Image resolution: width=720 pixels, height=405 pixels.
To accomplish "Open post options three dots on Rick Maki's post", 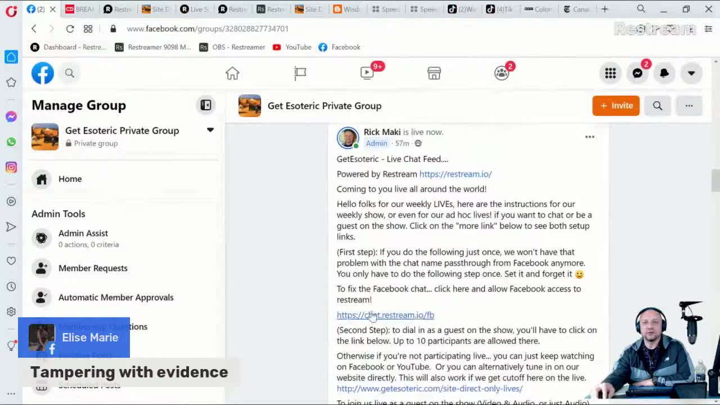I will (589, 137).
